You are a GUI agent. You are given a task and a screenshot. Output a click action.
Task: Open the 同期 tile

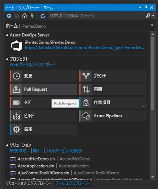pos(113,89)
